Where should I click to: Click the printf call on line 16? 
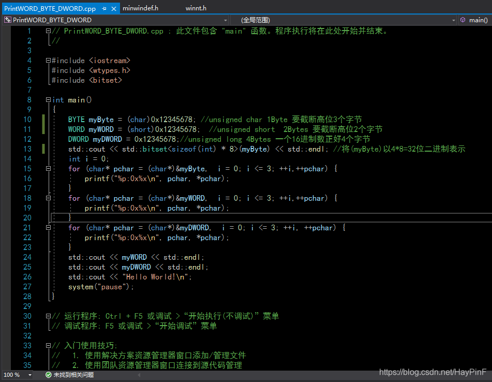(157, 179)
